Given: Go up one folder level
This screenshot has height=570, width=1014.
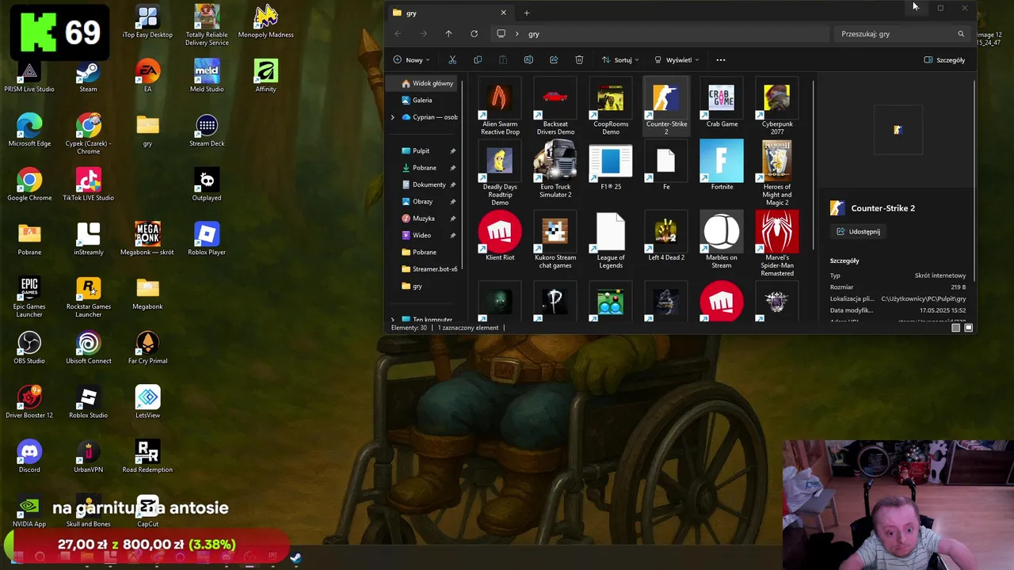Looking at the screenshot, I should (x=448, y=34).
